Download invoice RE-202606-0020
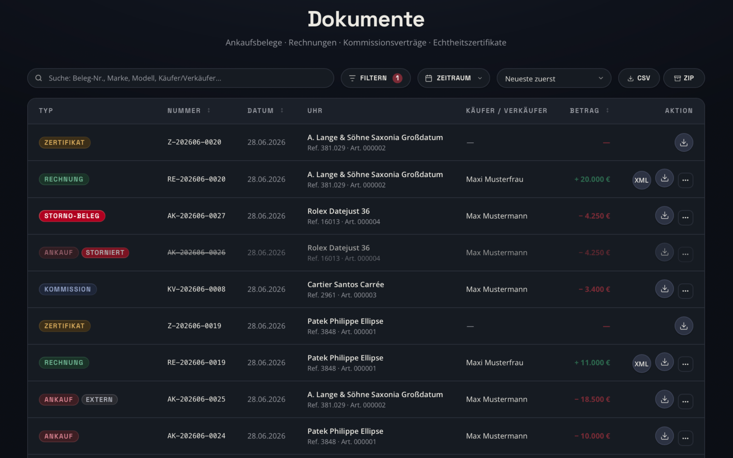This screenshot has height=458, width=733. tap(664, 178)
